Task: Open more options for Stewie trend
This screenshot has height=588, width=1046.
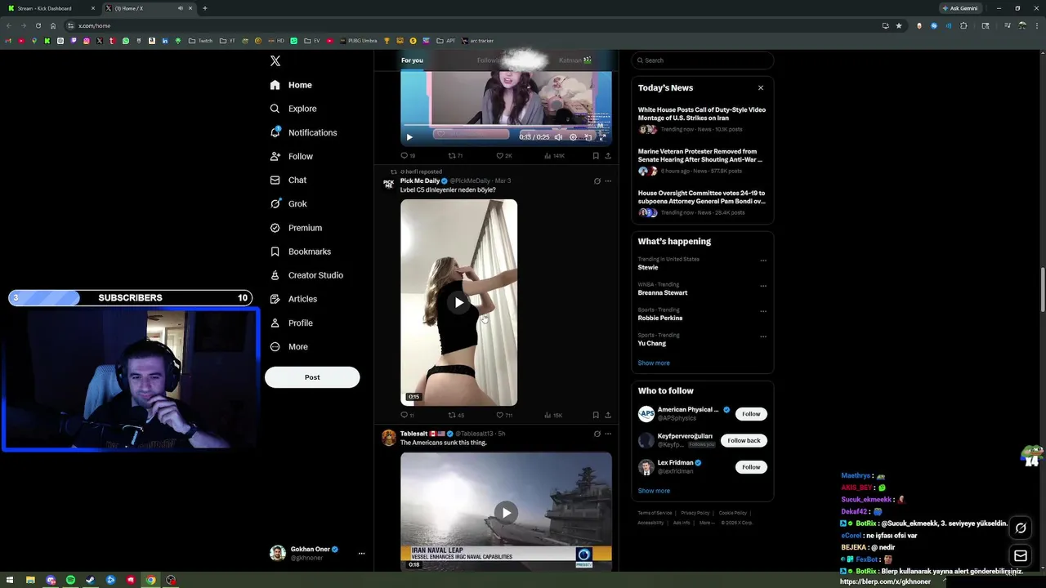Action: pyautogui.click(x=763, y=261)
